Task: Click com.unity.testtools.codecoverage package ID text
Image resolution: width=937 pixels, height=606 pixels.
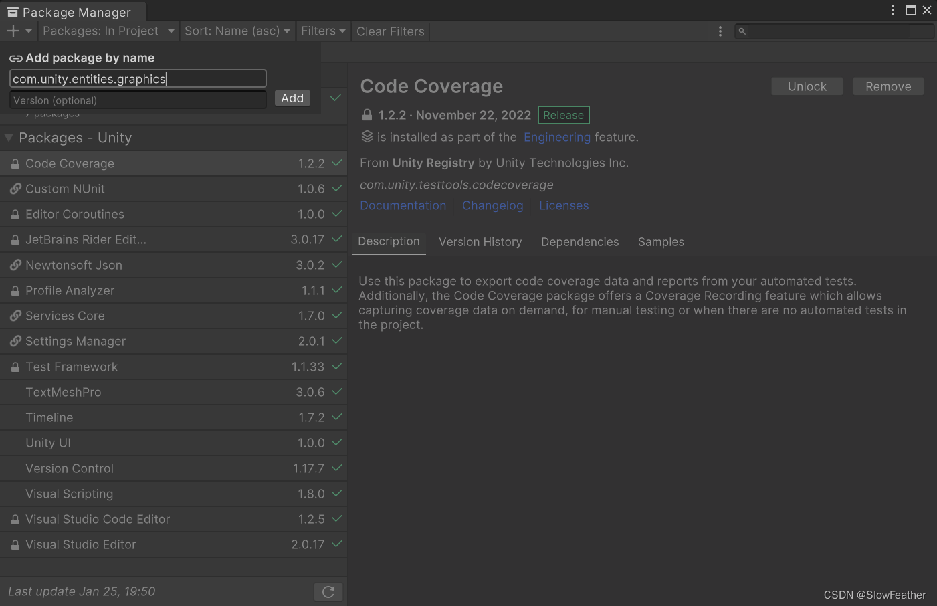Action: 457,185
